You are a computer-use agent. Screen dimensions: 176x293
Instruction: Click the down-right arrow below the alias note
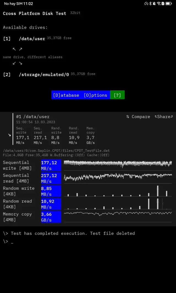[x=21, y=63]
